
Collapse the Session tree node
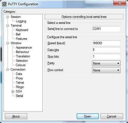pos(7,17)
